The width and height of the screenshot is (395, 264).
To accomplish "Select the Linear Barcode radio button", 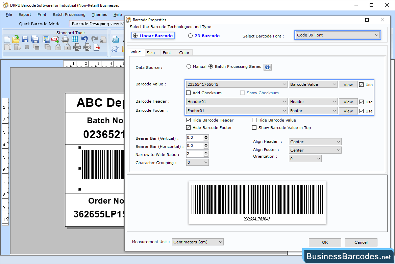I will coord(135,36).
